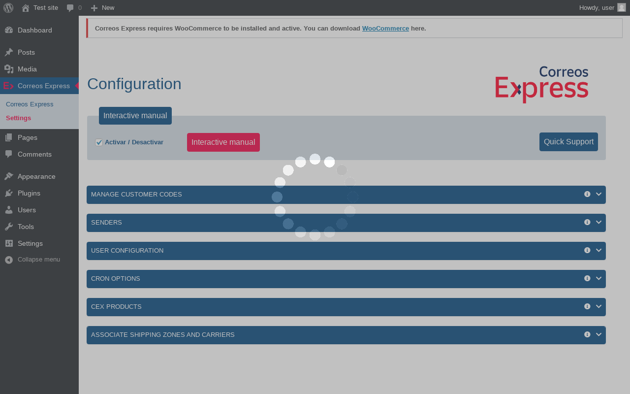
Task: Click the CRON OPTIONS title
Action: tap(116, 279)
